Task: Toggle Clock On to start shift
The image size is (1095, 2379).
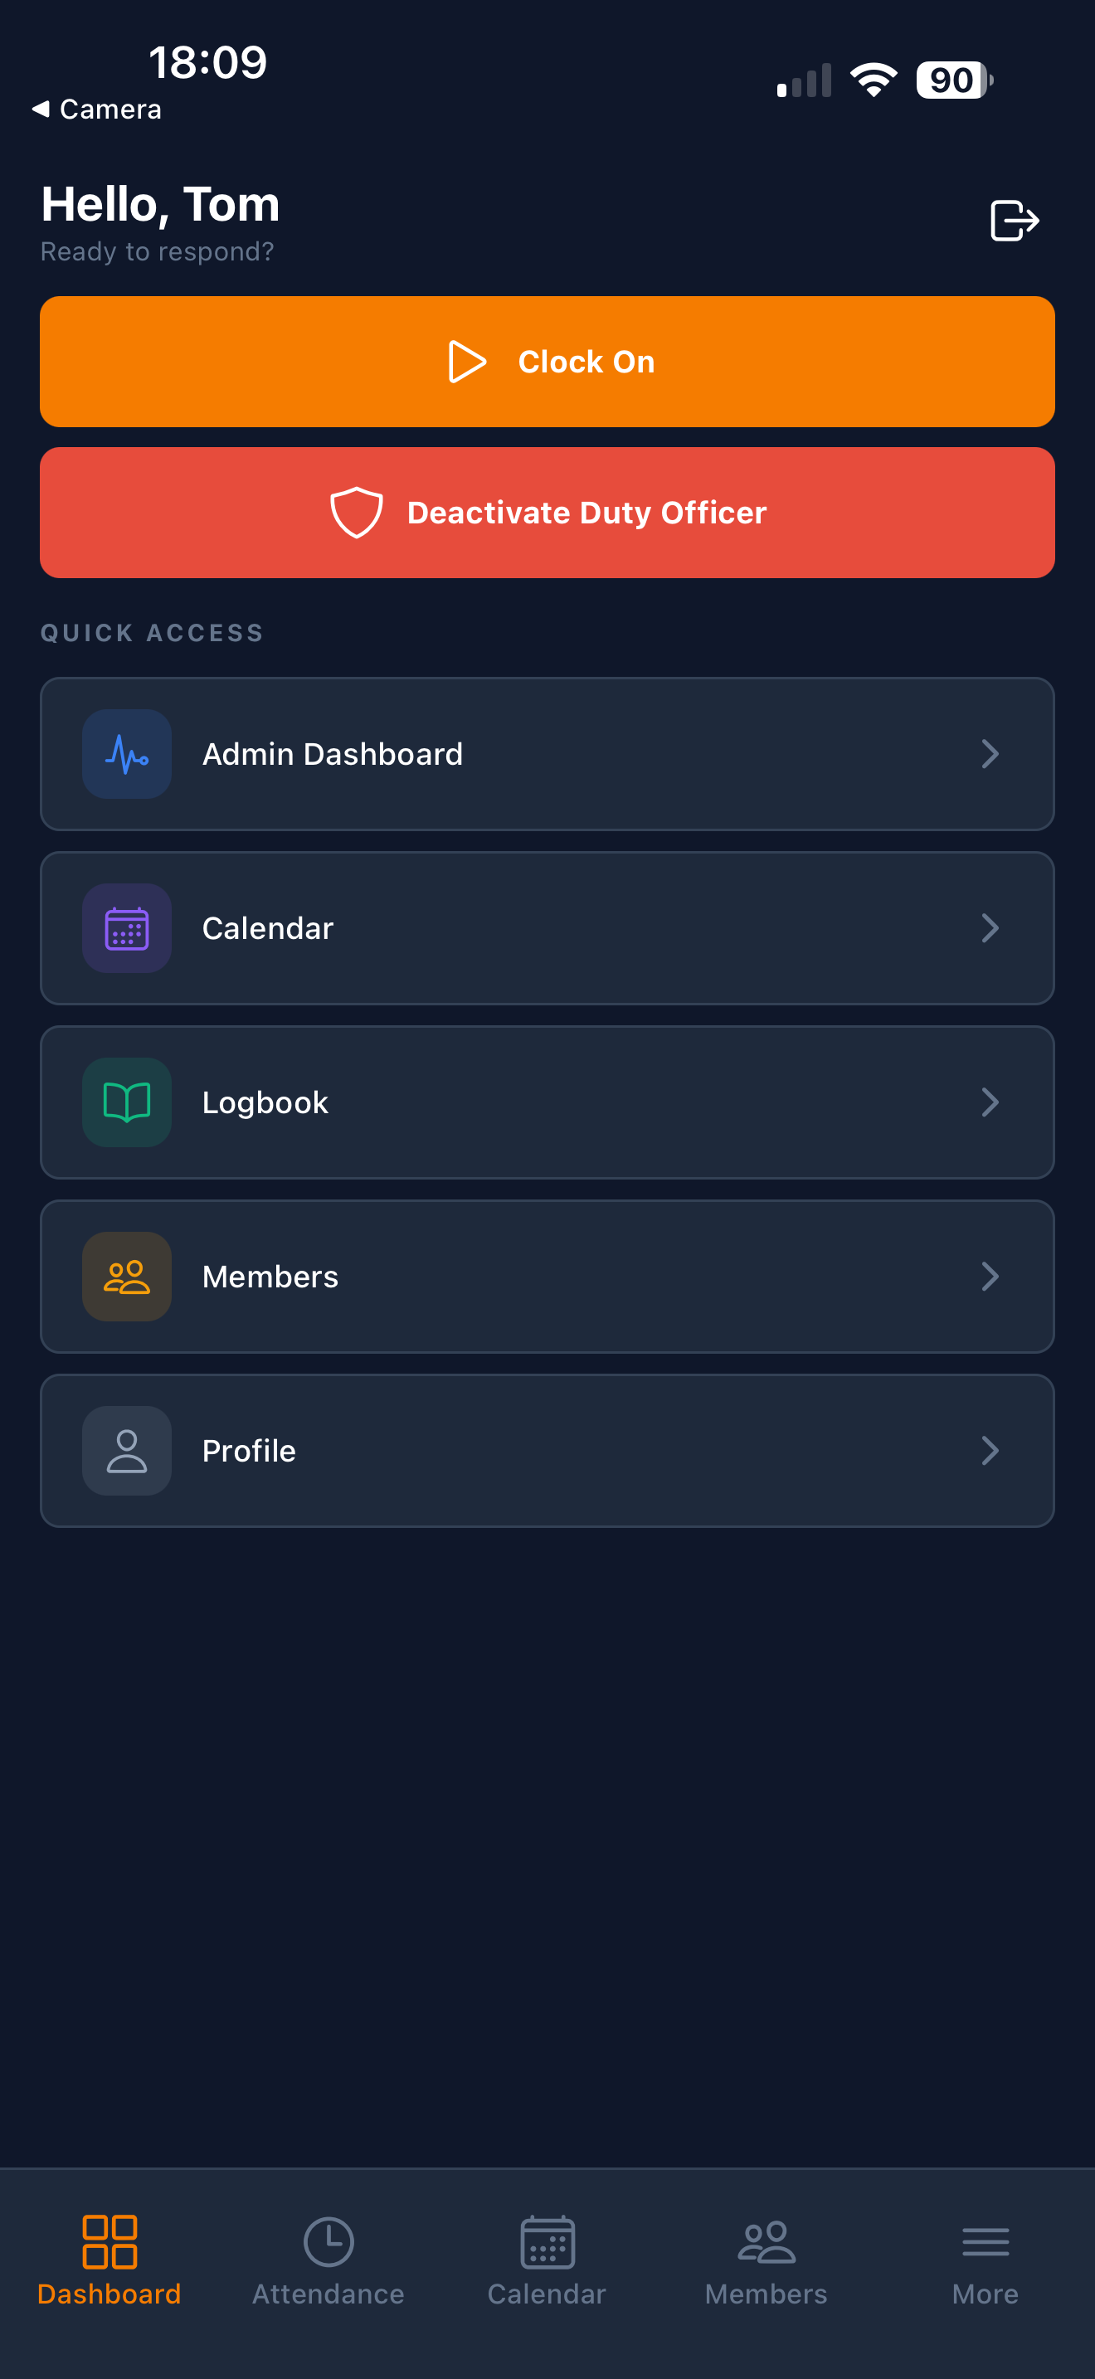Action: 547,361
